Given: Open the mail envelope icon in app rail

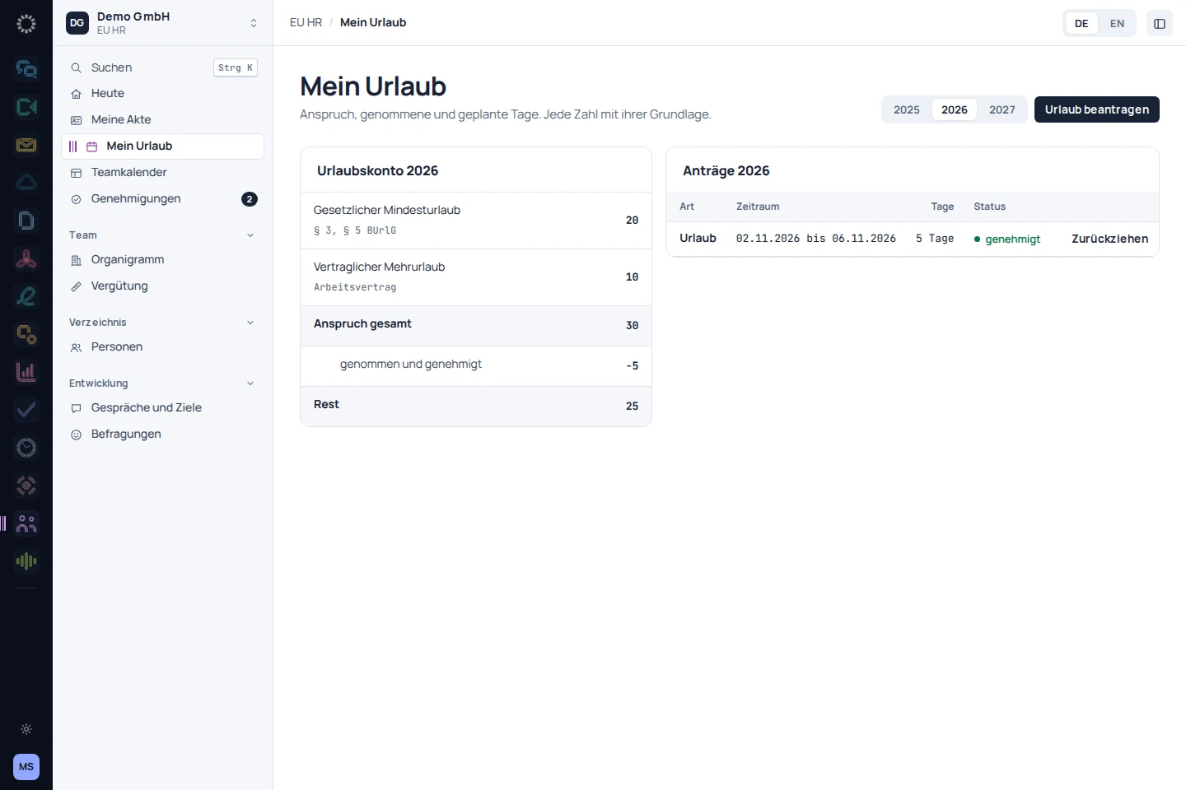Looking at the screenshot, I should [26, 145].
